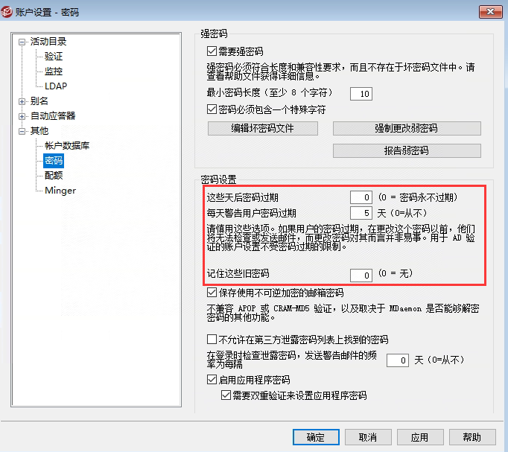The width and height of the screenshot is (508, 452).
Task: Click the 编辑坏密码文件 button
Action: pyautogui.click(x=263, y=129)
